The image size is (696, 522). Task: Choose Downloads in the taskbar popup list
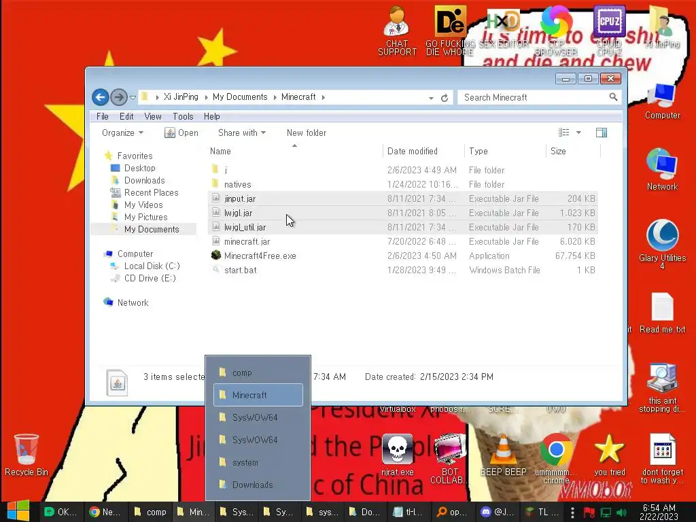point(258,485)
